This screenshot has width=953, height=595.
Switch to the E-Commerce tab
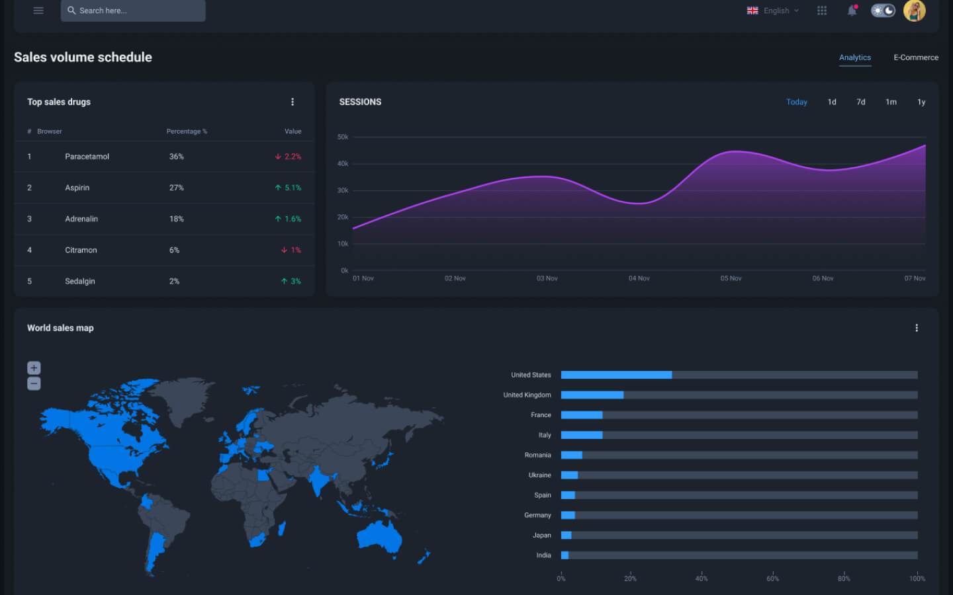916,58
